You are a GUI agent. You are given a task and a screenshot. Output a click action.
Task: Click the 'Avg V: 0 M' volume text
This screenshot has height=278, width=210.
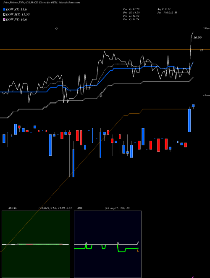pyautogui.click(x=164, y=9)
